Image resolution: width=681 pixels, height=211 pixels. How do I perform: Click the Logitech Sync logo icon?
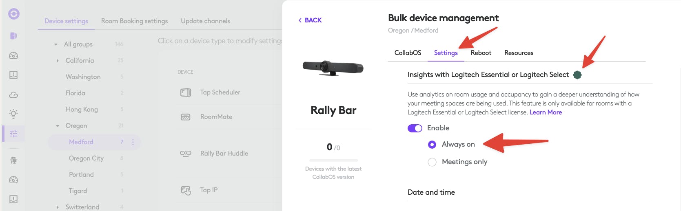[13, 14]
